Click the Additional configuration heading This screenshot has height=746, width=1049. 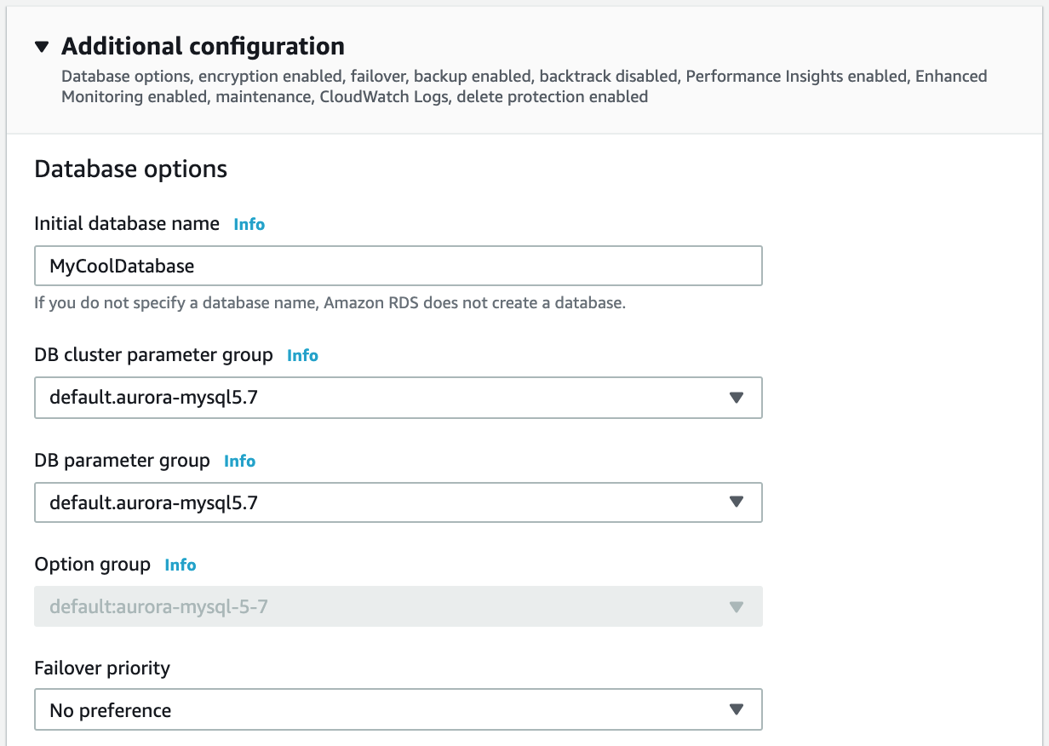[x=203, y=46]
